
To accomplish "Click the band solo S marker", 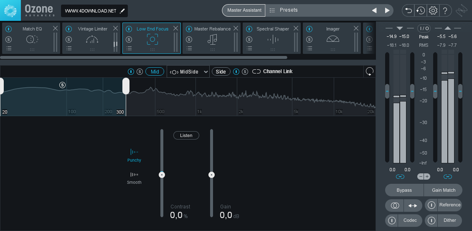I will [62, 85].
